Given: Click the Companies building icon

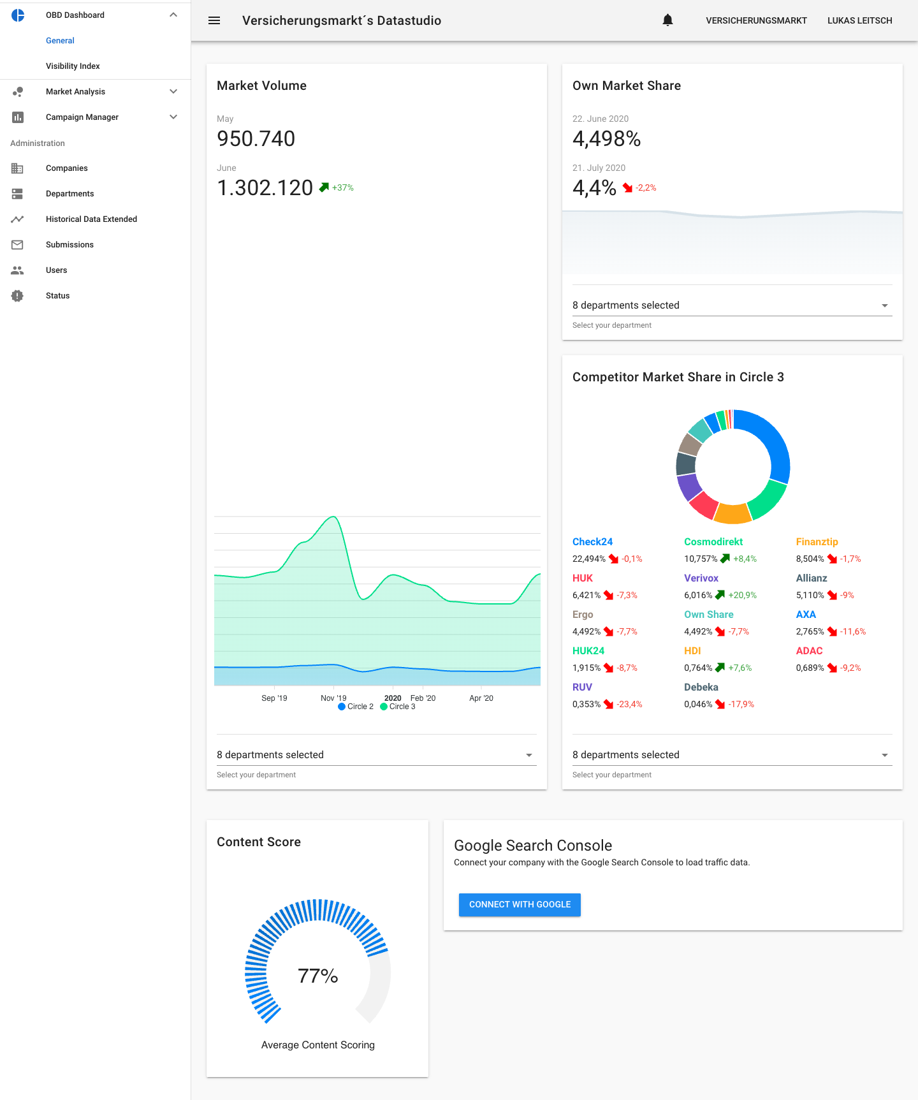Looking at the screenshot, I should (17, 168).
